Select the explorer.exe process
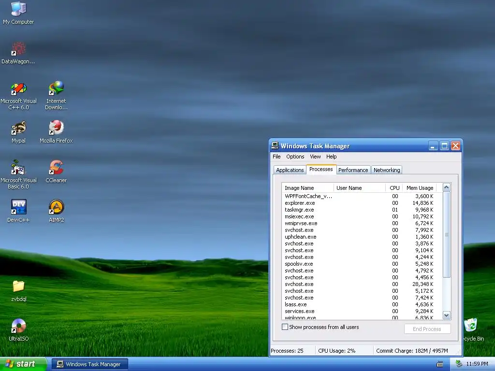This screenshot has width=495, height=371. 360,203
